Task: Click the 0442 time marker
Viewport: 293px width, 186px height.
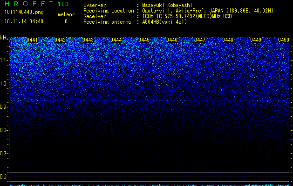Action: coord(60,40)
